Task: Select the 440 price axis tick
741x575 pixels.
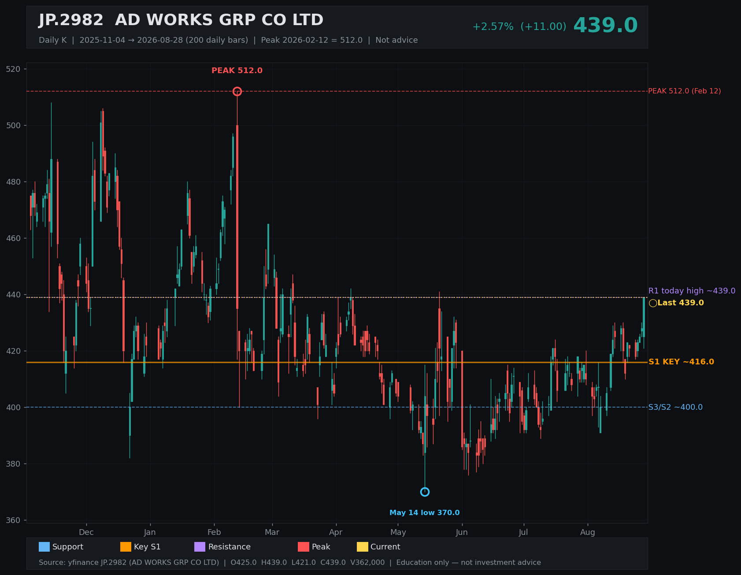Action: click(13, 295)
